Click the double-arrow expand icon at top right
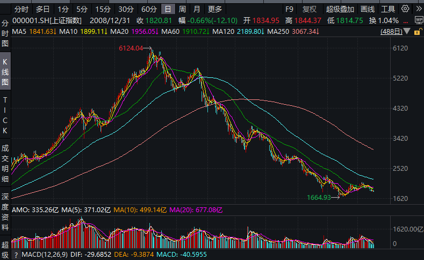Screen dimensions: 424x260 (x=418, y=9)
